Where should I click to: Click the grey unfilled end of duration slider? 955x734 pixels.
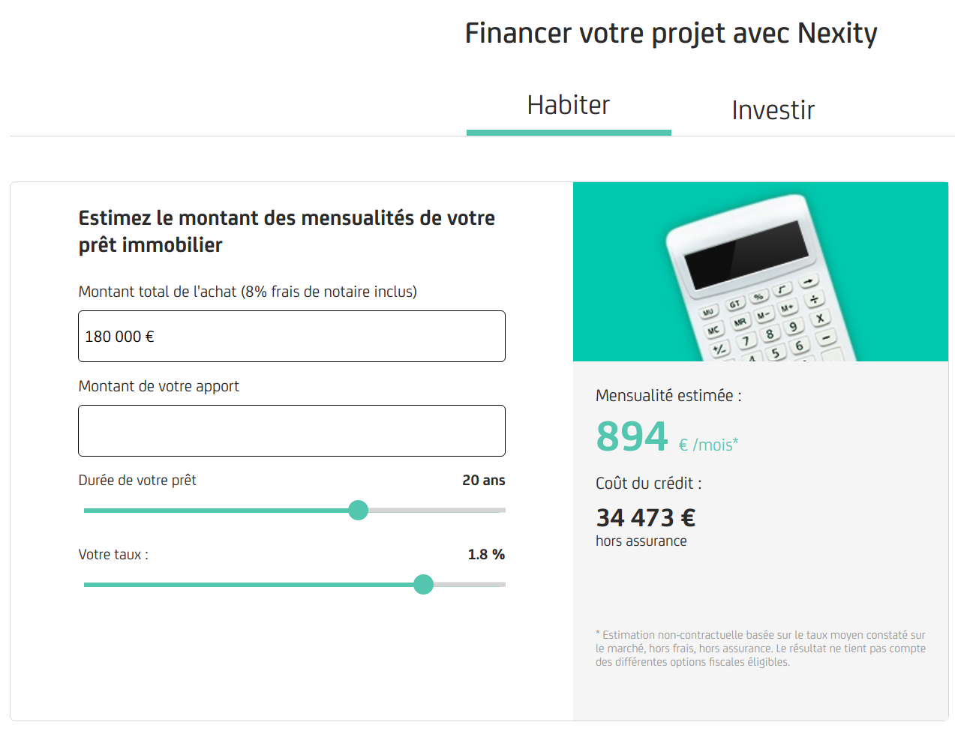click(437, 511)
